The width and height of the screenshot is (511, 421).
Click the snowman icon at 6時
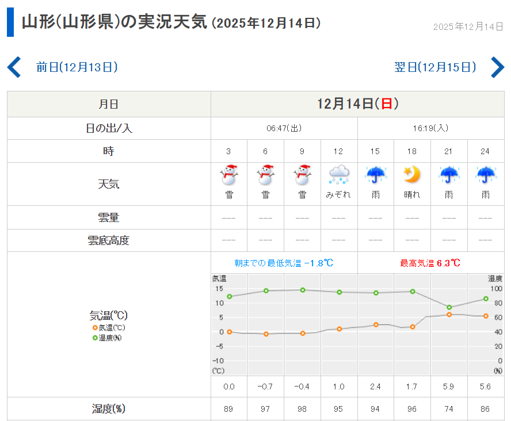click(x=265, y=175)
